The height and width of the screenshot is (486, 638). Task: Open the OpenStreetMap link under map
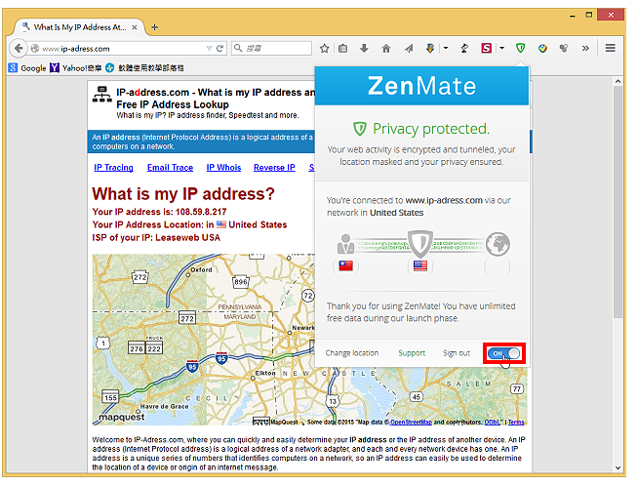(411, 423)
